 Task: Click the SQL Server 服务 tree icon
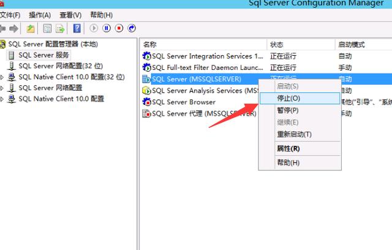click(x=11, y=55)
